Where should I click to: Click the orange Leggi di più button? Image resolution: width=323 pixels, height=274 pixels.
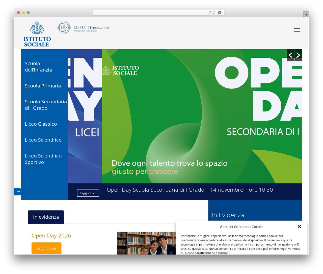point(46,248)
